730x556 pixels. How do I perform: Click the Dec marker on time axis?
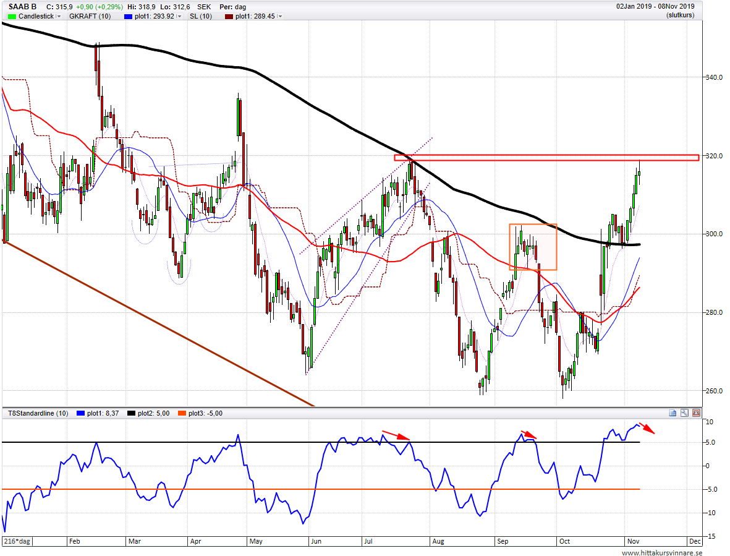point(695,541)
